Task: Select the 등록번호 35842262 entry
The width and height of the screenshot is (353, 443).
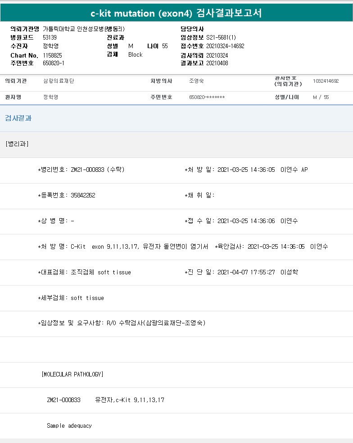Action: (67, 195)
